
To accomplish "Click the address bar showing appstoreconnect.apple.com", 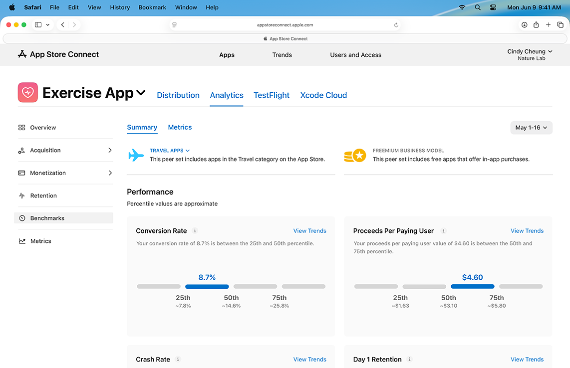I will [285, 24].
